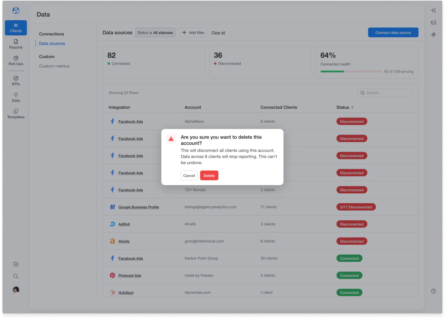Viewport: 446px width, 319px height.
Task: Open the AI sparkle assistant icon
Action: (x=433, y=11)
